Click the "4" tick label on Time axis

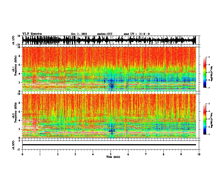click(93, 154)
